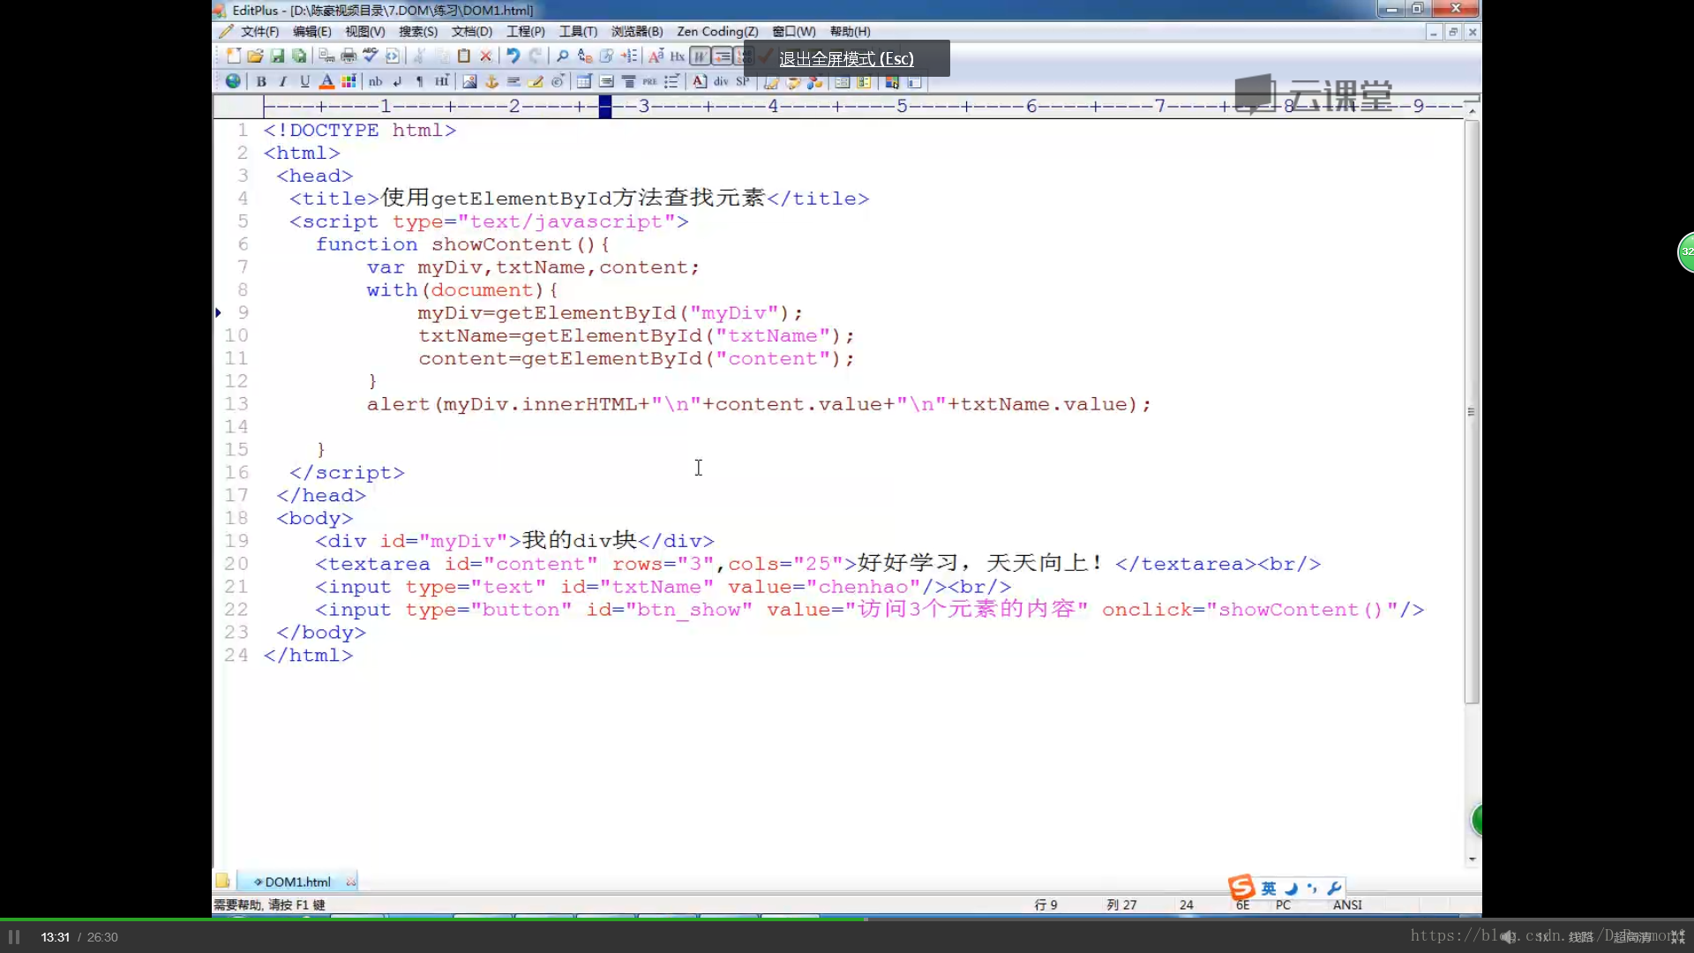Insert italic tag with I icon
Image resolution: width=1694 pixels, height=953 pixels.
tap(283, 81)
